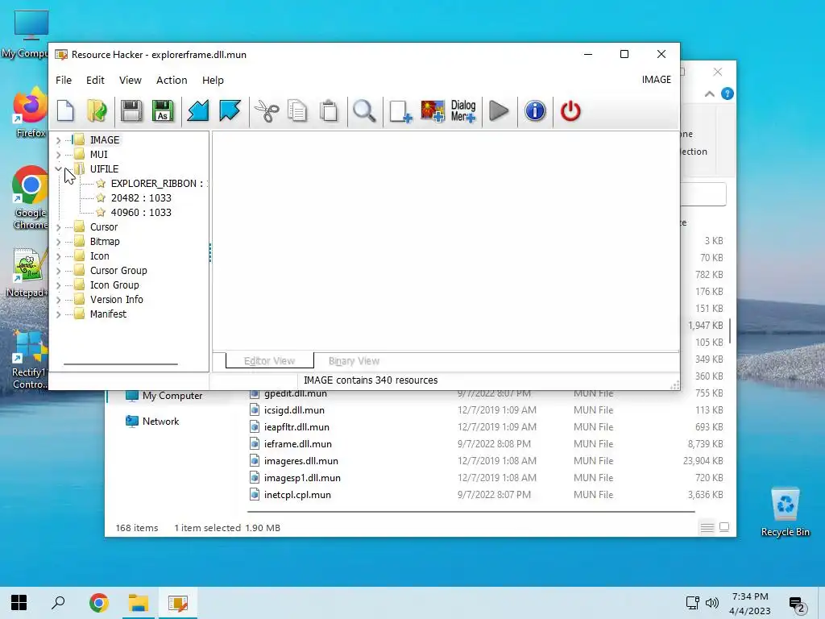
Task: Select imageres.dll.mun file in Explorer
Action: click(301, 460)
